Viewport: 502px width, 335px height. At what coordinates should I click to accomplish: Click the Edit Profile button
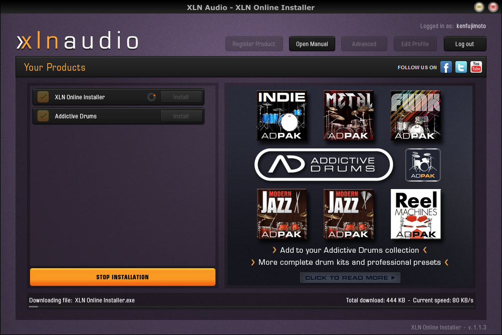pyautogui.click(x=415, y=44)
